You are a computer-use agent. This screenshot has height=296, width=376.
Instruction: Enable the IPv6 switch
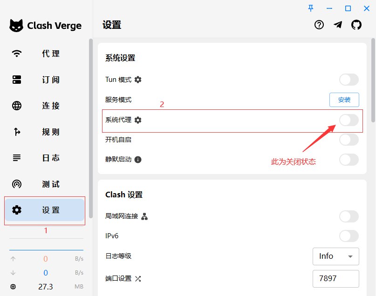click(349, 236)
